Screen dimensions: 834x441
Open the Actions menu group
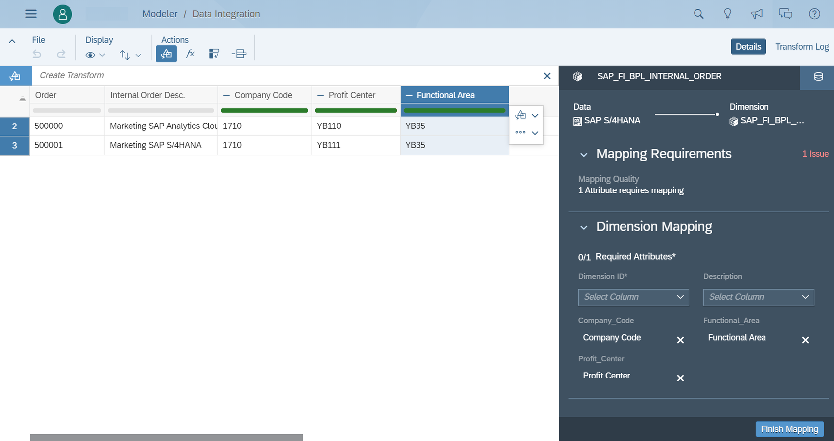click(175, 40)
